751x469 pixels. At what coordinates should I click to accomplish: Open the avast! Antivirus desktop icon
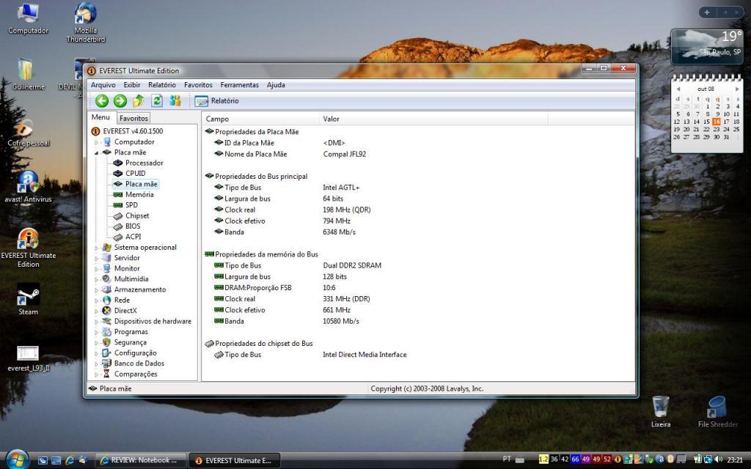point(29,187)
